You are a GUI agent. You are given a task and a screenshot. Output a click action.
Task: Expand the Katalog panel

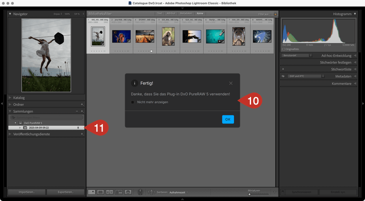tap(10, 98)
